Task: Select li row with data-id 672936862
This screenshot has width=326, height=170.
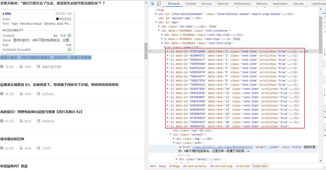Action: [234, 118]
